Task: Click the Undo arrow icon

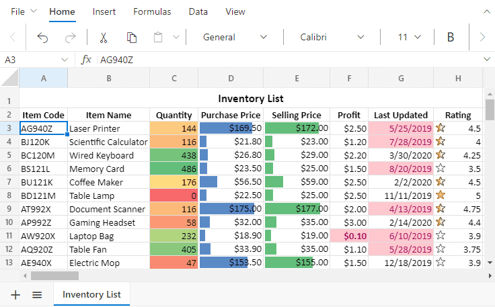Action: coord(42,38)
